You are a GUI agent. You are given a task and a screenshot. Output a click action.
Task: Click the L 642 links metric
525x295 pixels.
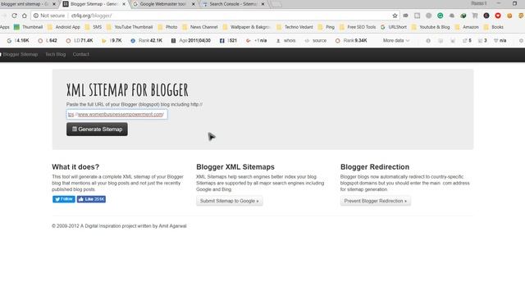[x=48, y=40]
